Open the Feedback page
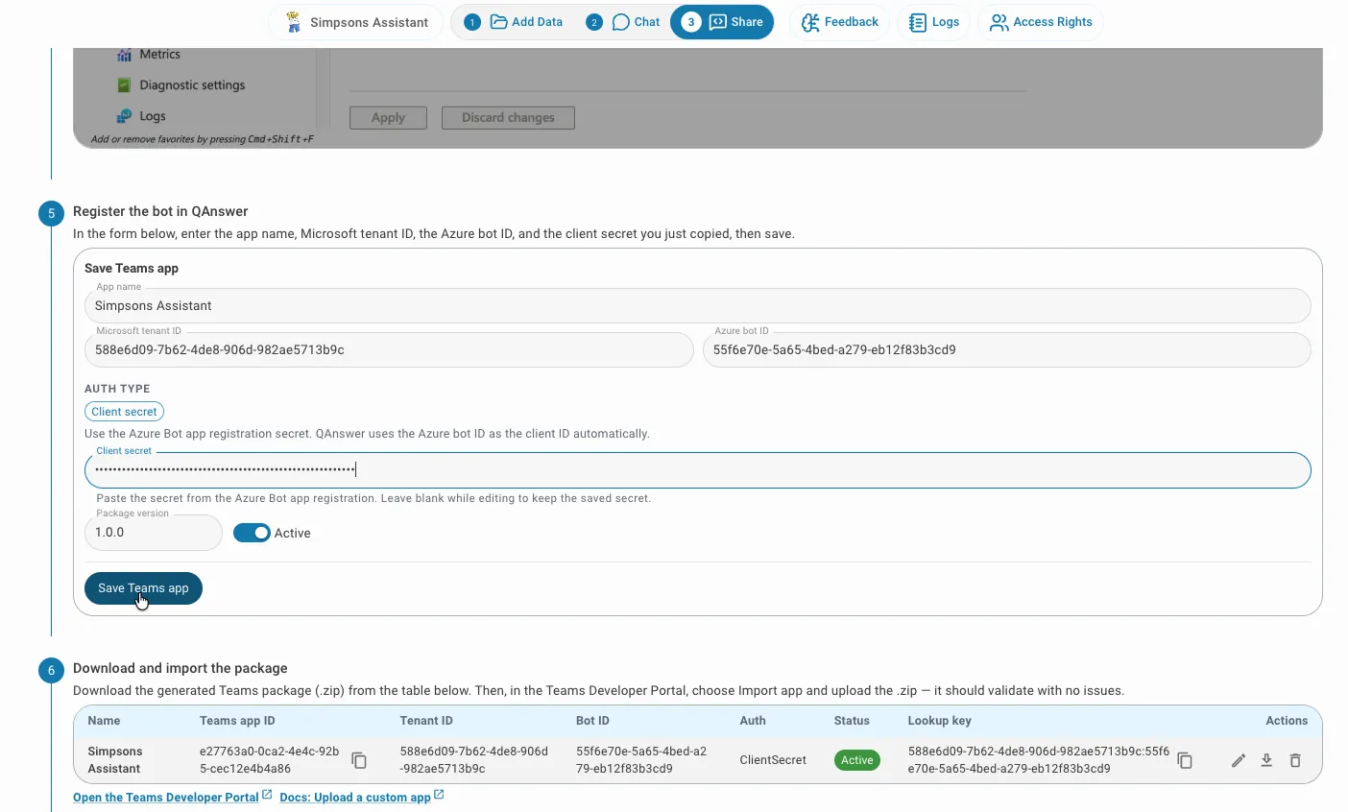This screenshot has height=812, width=1348. tap(840, 22)
